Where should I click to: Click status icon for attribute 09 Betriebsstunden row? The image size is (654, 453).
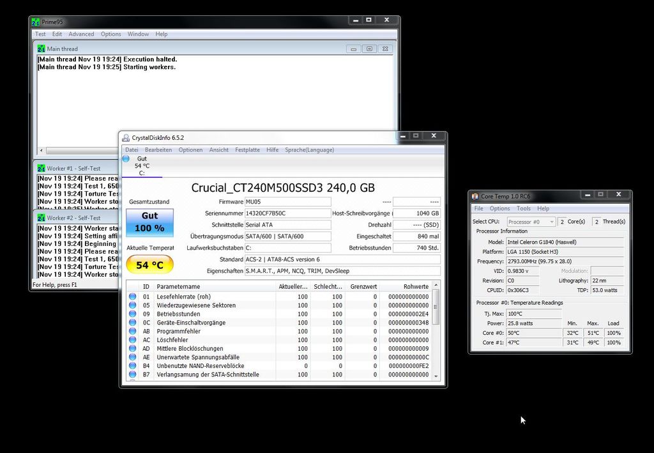(133, 314)
